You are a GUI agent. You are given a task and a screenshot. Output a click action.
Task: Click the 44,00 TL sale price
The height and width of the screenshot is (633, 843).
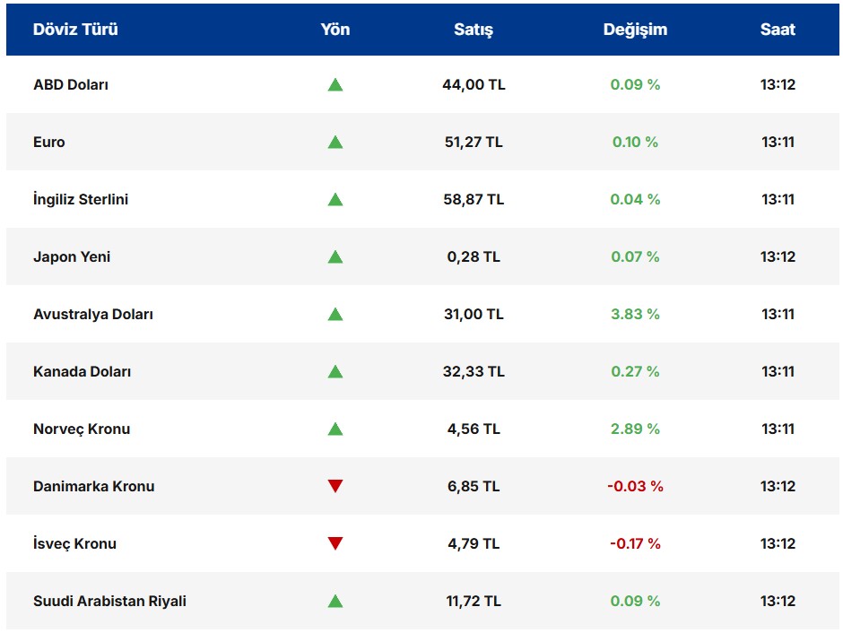click(x=474, y=85)
